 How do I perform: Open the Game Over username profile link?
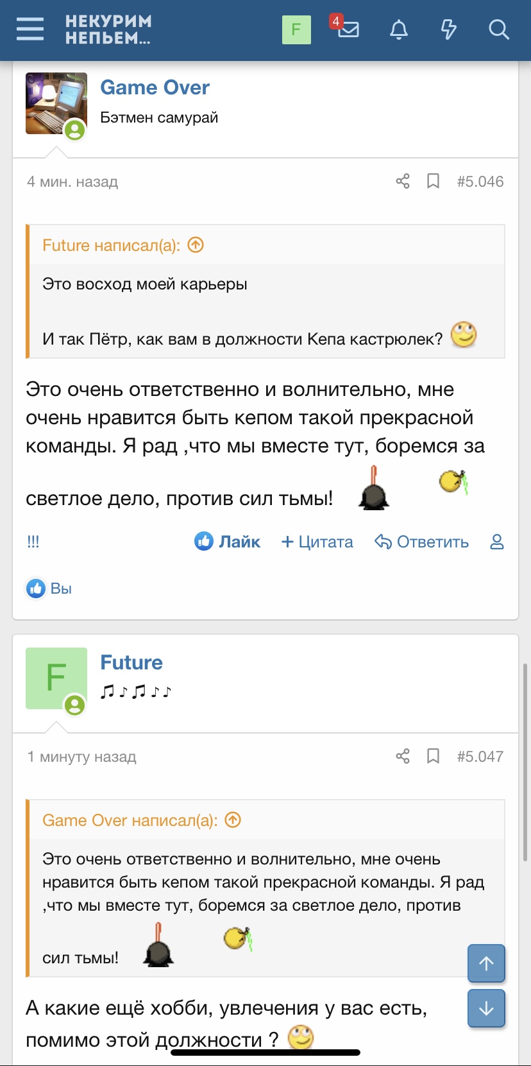pyautogui.click(x=155, y=88)
